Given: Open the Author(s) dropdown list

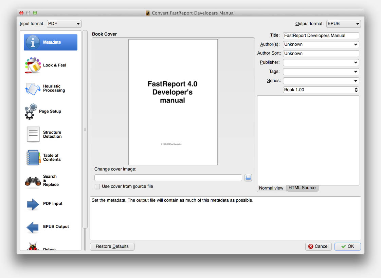Looking at the screenshot, I should pos(321,44).
